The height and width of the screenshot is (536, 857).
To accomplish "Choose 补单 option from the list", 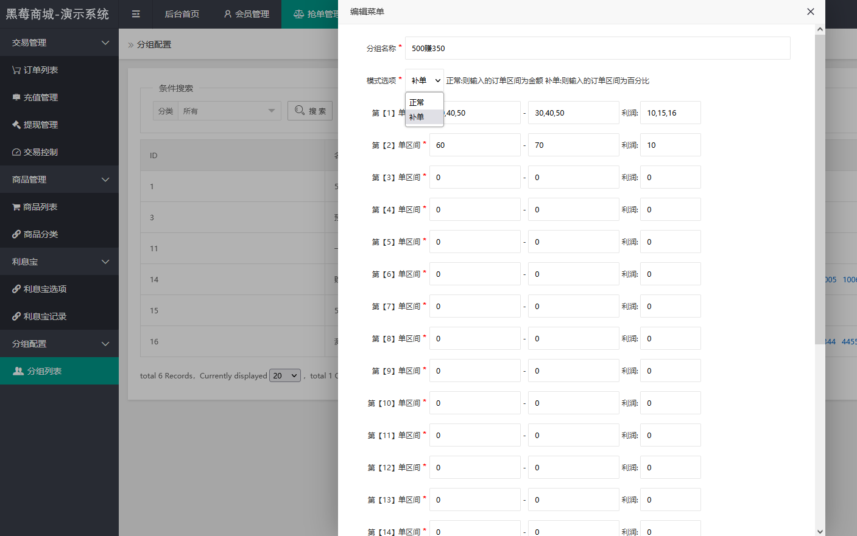I will tap(417, 117).
